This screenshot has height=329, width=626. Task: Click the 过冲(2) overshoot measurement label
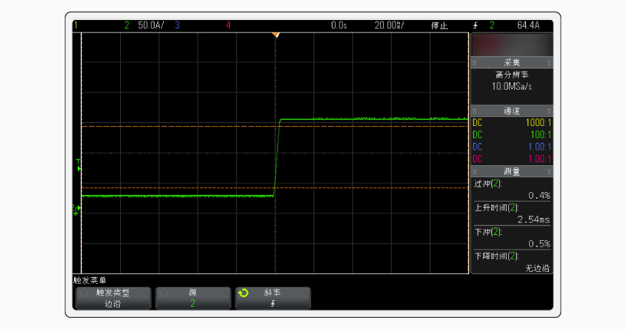[488, 184]
